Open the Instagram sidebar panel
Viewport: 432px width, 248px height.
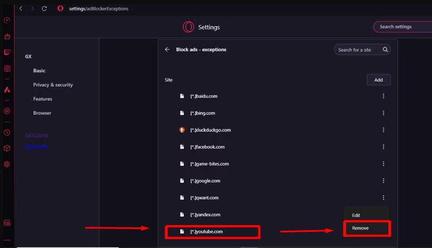pos(7,69)
